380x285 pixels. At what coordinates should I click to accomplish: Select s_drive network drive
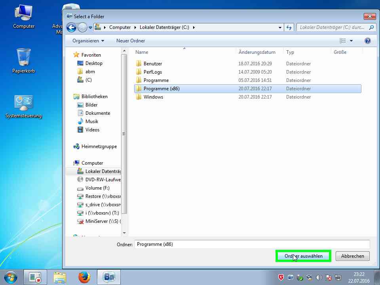(103, 205)
